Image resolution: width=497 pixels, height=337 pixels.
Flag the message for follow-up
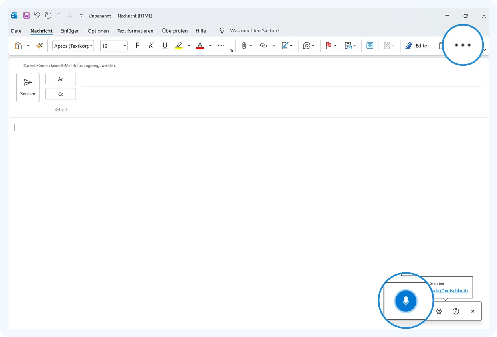[329, 45]
